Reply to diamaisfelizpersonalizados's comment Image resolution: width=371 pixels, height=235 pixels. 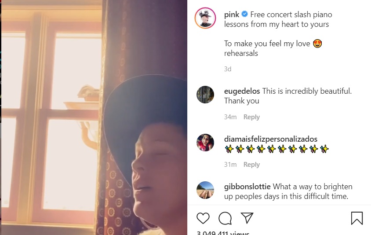[251, 165]
